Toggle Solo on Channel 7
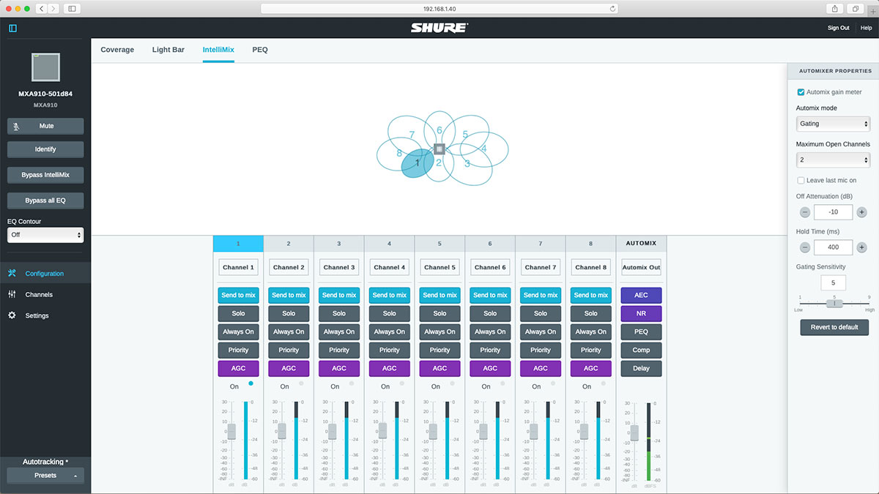The height and width of the screenshot is (494, 879). 541,313
